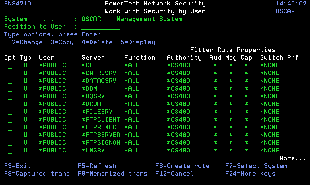
Task: Click Opt field on the *LMSRV row
Action: [x=10, y=151]
